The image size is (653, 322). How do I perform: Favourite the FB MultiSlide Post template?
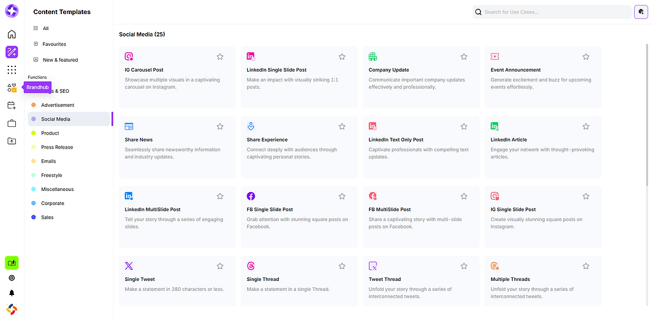[464, 196]
